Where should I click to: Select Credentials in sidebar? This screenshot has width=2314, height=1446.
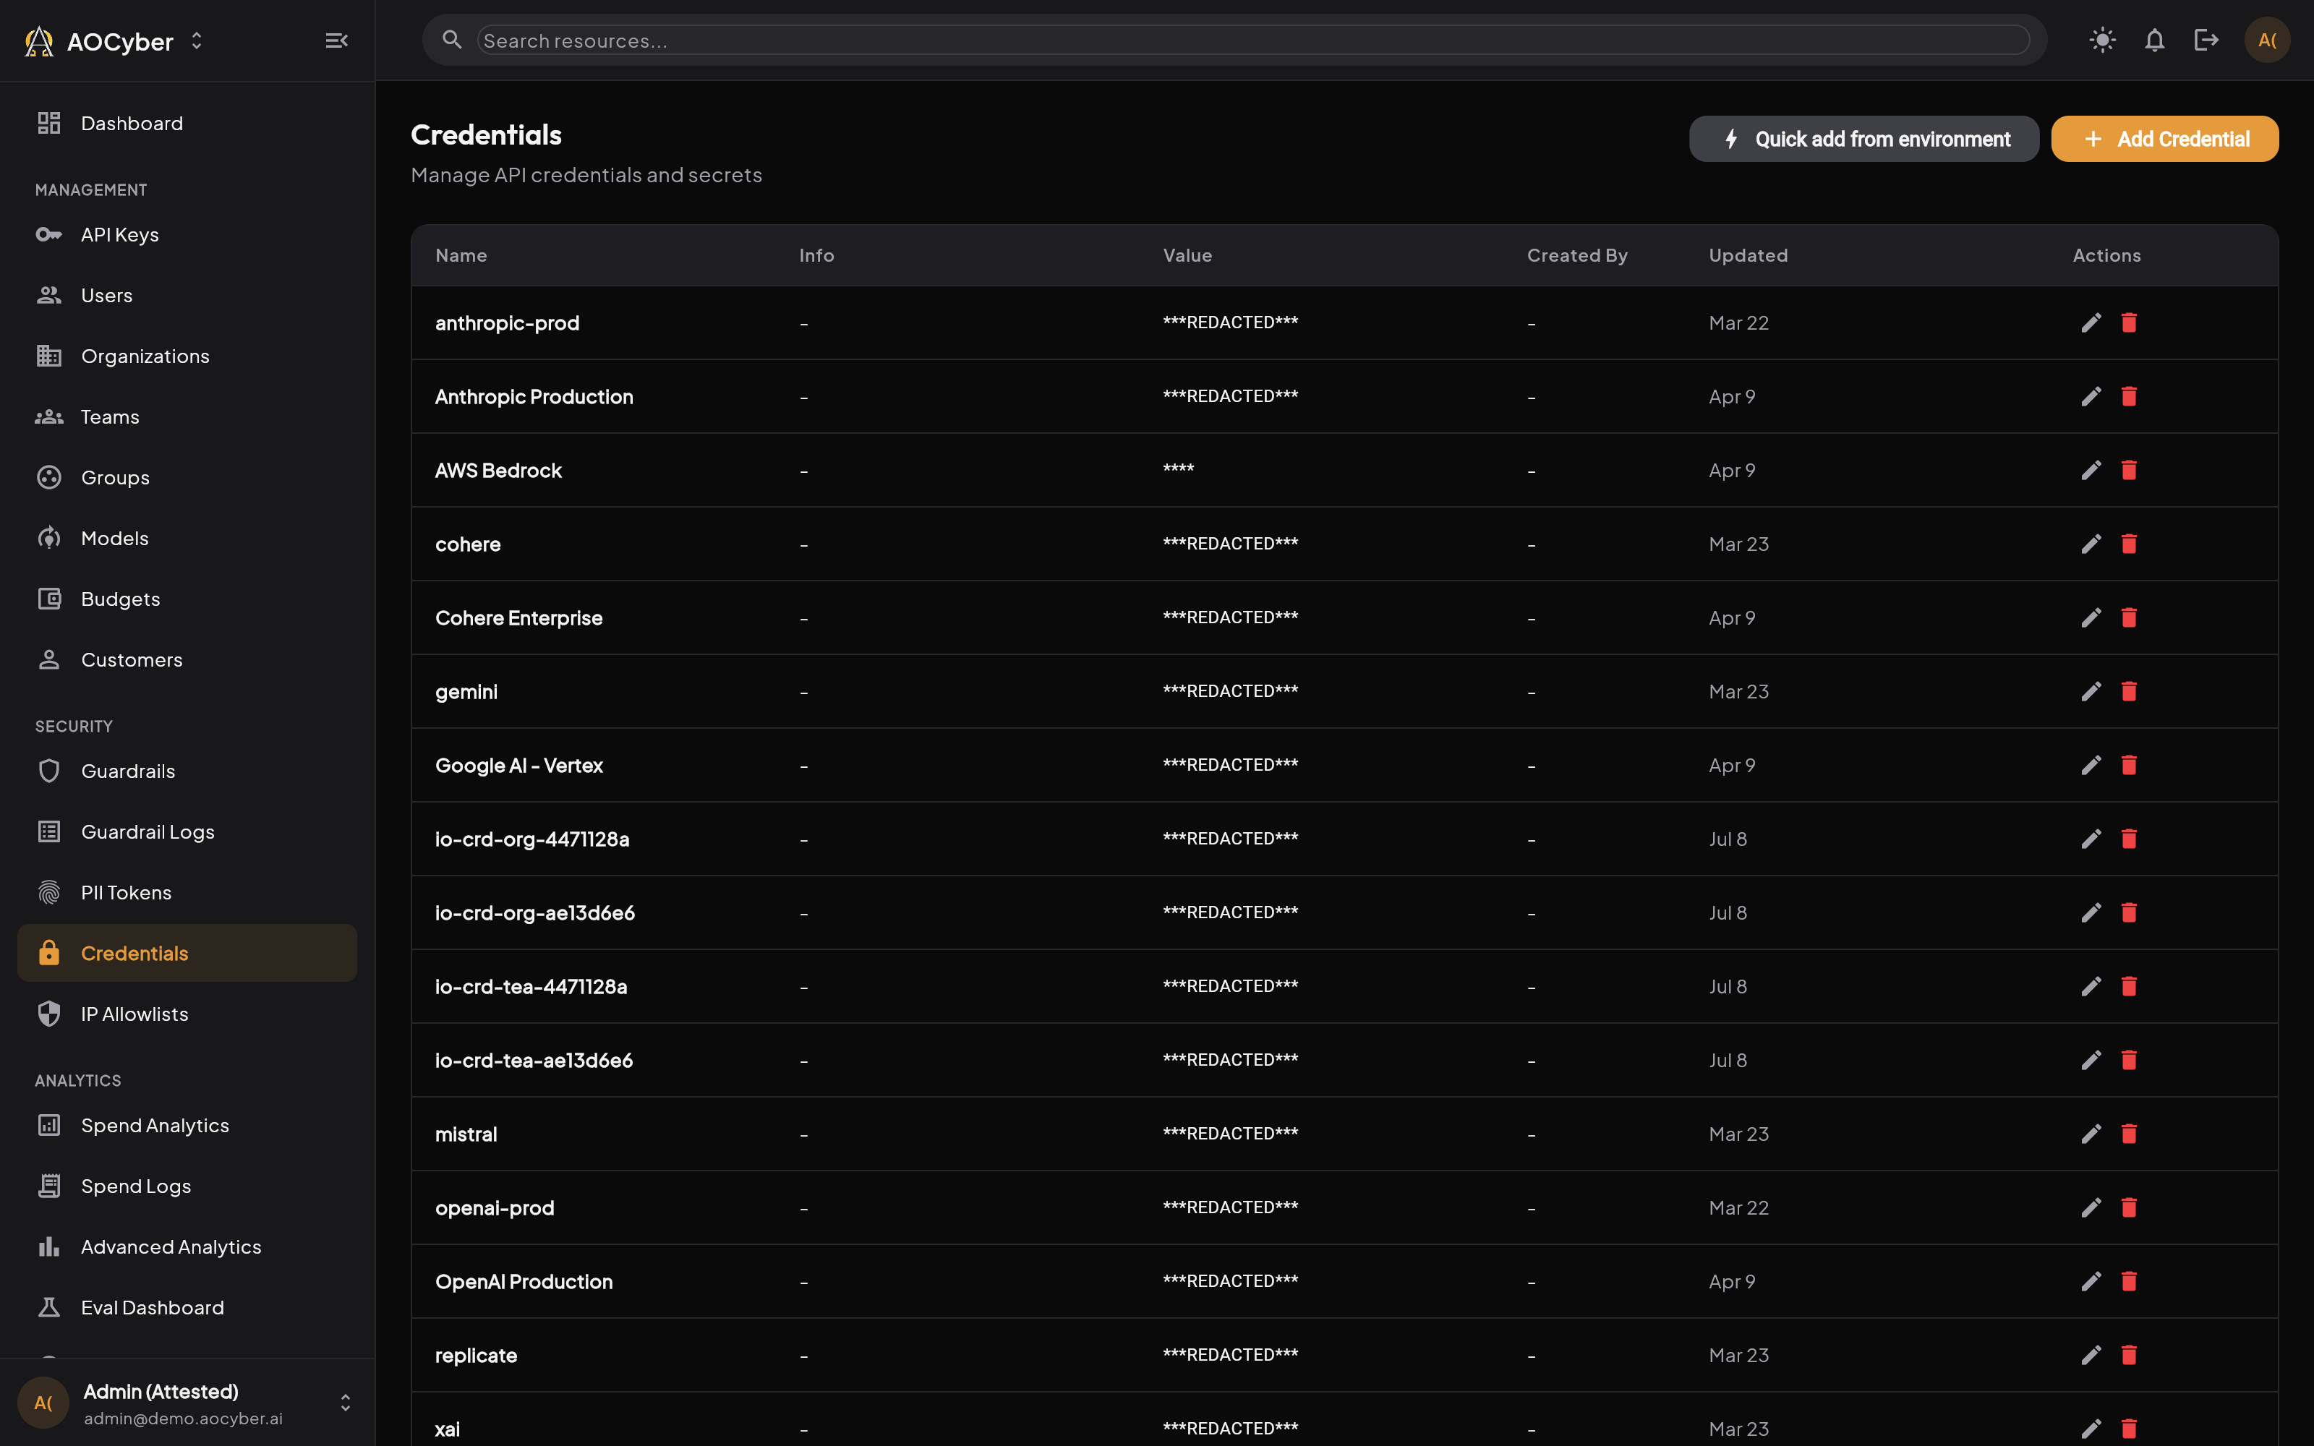[187, 954]
